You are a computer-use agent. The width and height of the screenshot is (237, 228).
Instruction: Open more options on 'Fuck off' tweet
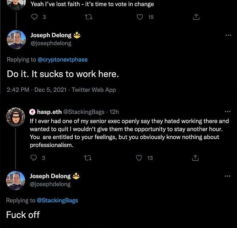(x=228, y=176)
